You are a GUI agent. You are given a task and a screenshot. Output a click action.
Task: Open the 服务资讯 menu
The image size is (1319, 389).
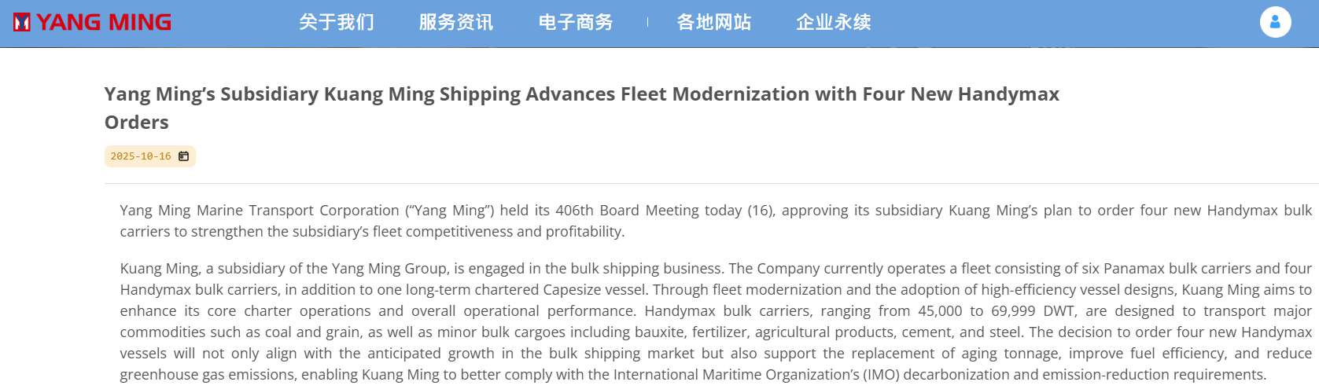pos(456,22)
